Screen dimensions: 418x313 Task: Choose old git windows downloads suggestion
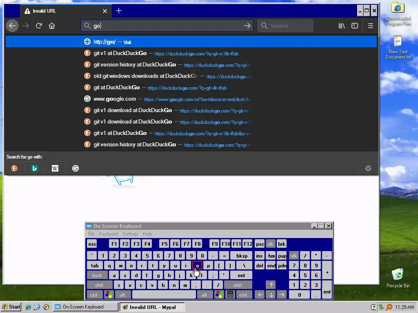click(191, 76)
